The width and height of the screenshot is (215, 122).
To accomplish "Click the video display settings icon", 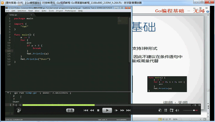I will point(172,110).
